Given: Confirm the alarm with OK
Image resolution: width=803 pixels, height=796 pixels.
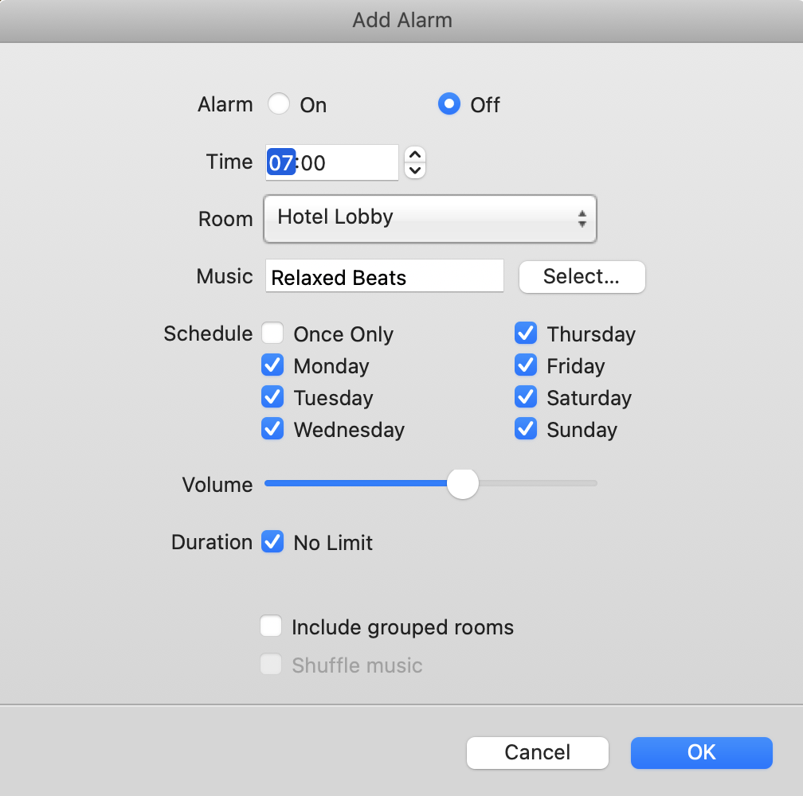Looking at the screenshot, I should (x=701, y=752).
